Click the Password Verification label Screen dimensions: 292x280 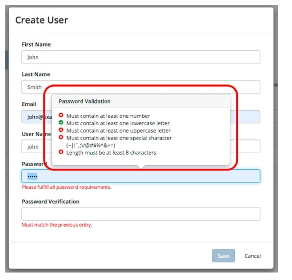(50, 201)
